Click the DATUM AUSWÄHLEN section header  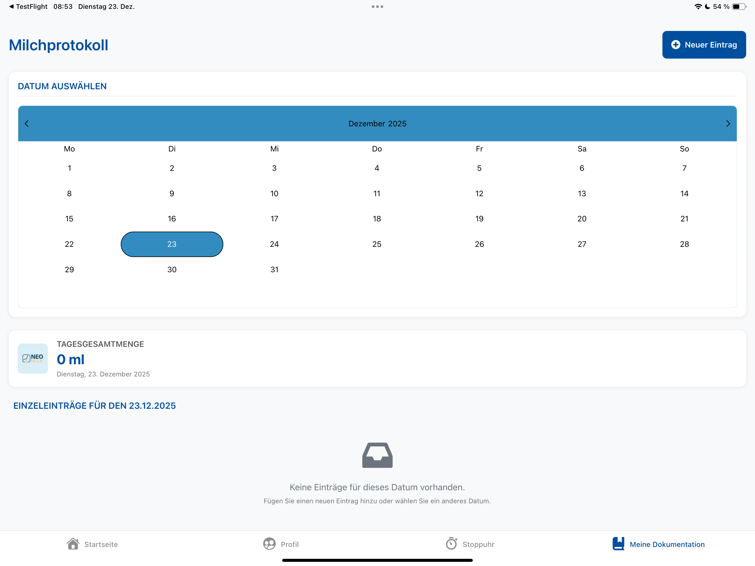(62, 87)
